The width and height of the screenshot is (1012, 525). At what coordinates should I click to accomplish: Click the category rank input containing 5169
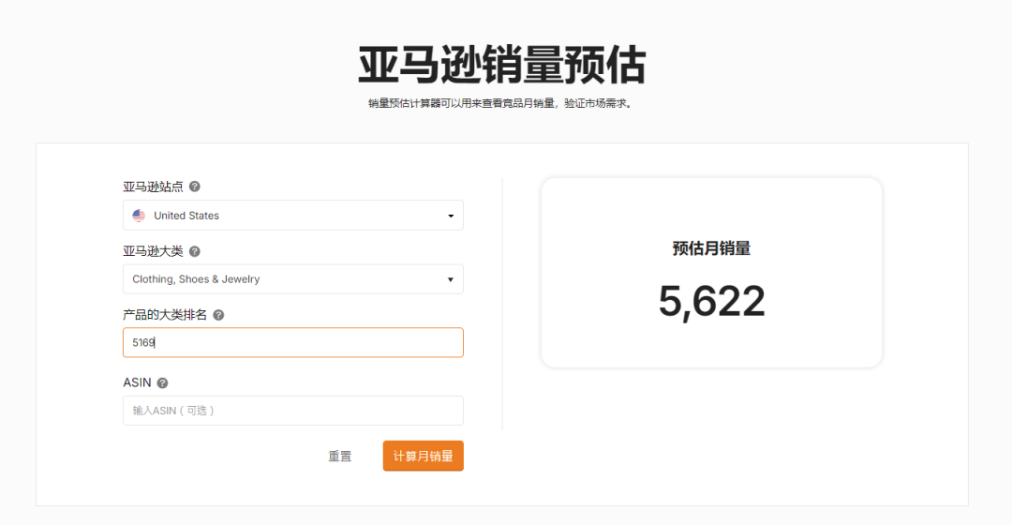pyautogui.click(x=293, y=342)
